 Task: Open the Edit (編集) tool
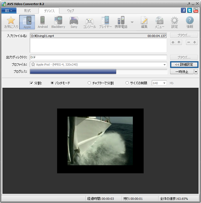tap(144, 22)
